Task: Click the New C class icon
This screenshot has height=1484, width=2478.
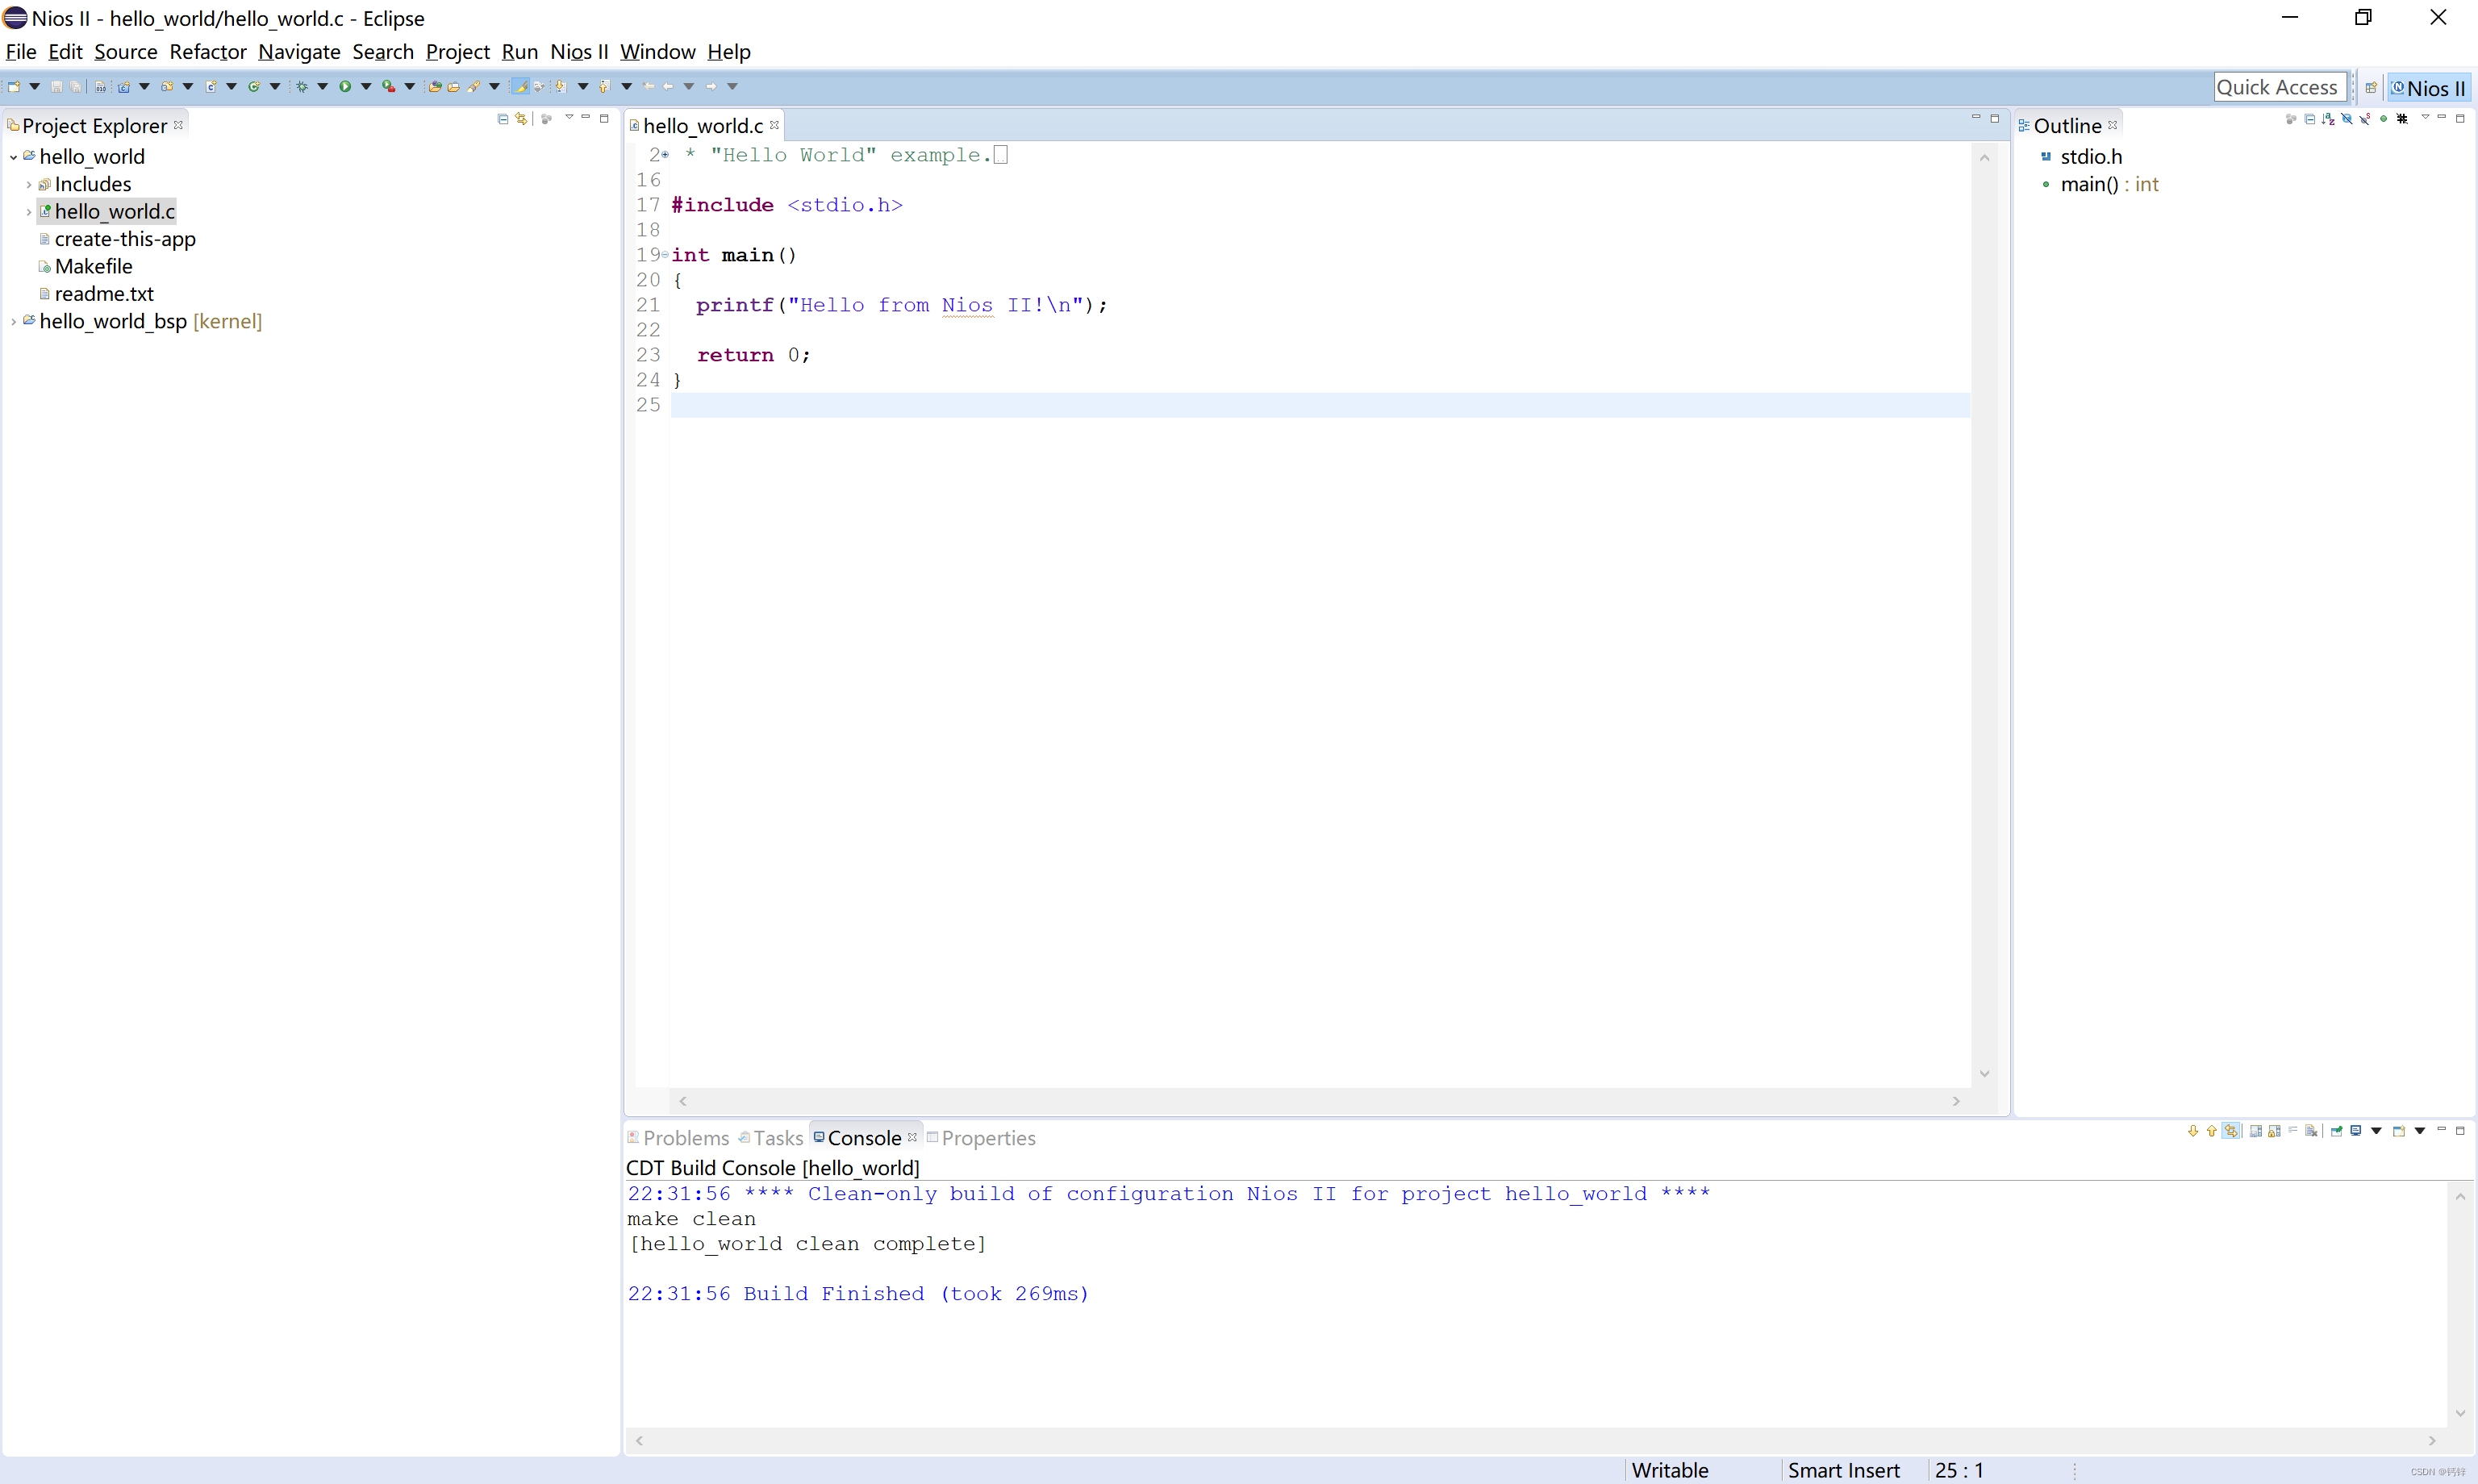Action: 254,87
